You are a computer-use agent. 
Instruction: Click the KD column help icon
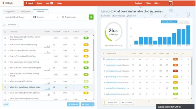pyautogui.click(x=87, y=31)
